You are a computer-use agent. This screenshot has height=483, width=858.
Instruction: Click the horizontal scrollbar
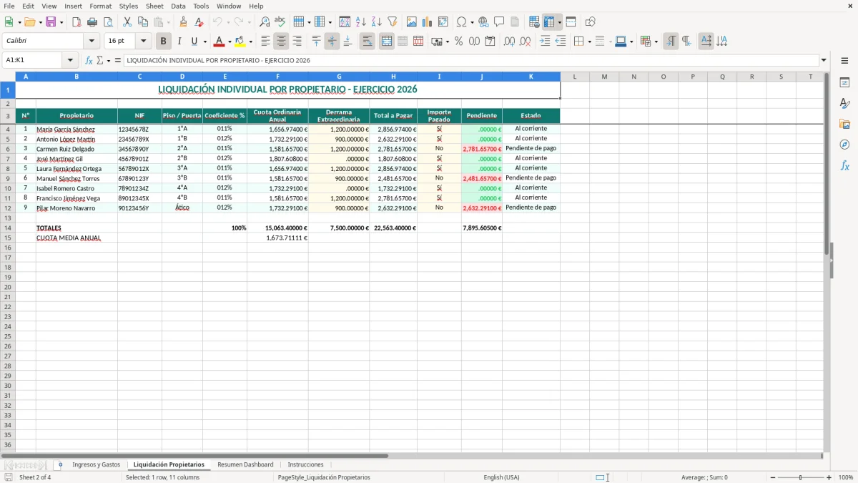point(194,455)
